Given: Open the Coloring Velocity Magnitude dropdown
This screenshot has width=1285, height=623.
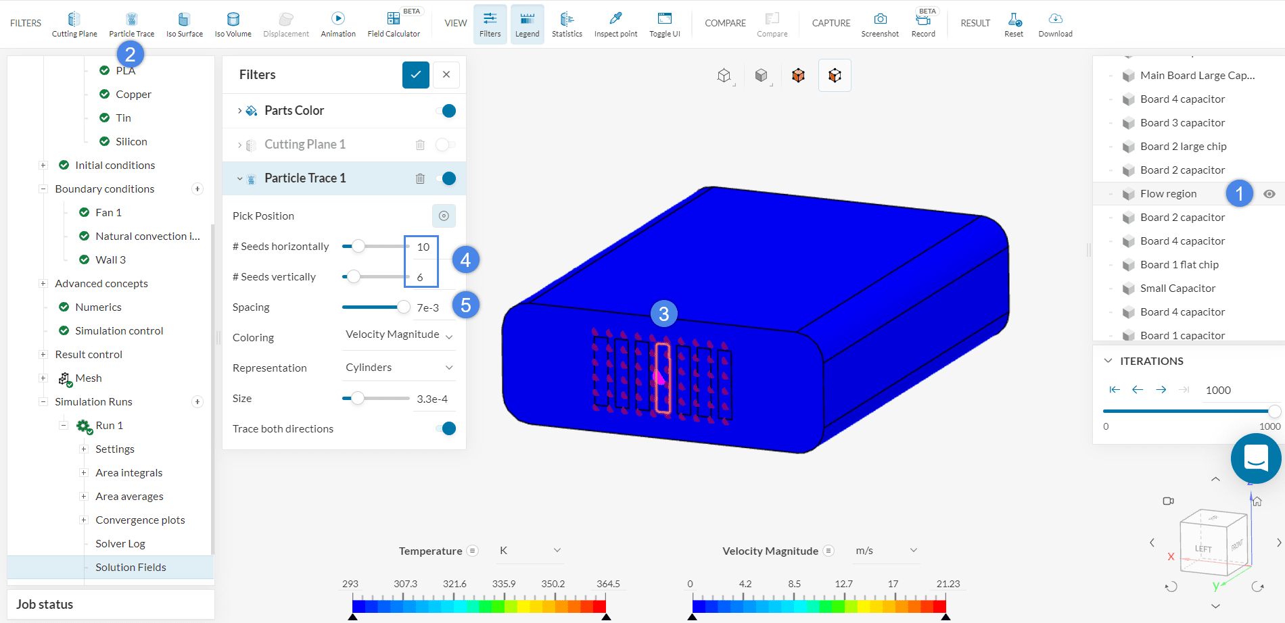Looking at the screenshot, I should pos(399,335).
